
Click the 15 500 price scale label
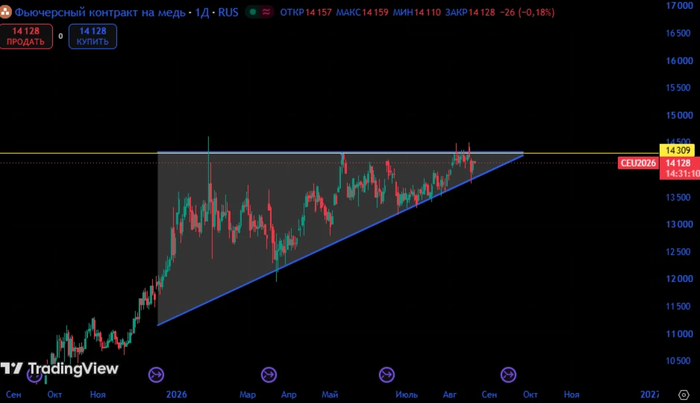pos(678,88)
